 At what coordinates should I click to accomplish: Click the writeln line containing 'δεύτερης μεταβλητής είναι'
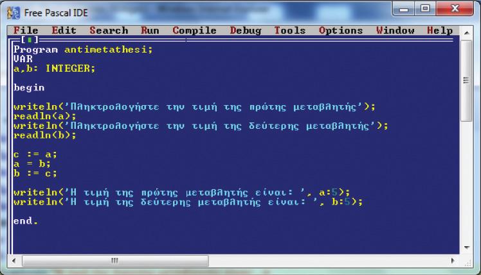188,202
